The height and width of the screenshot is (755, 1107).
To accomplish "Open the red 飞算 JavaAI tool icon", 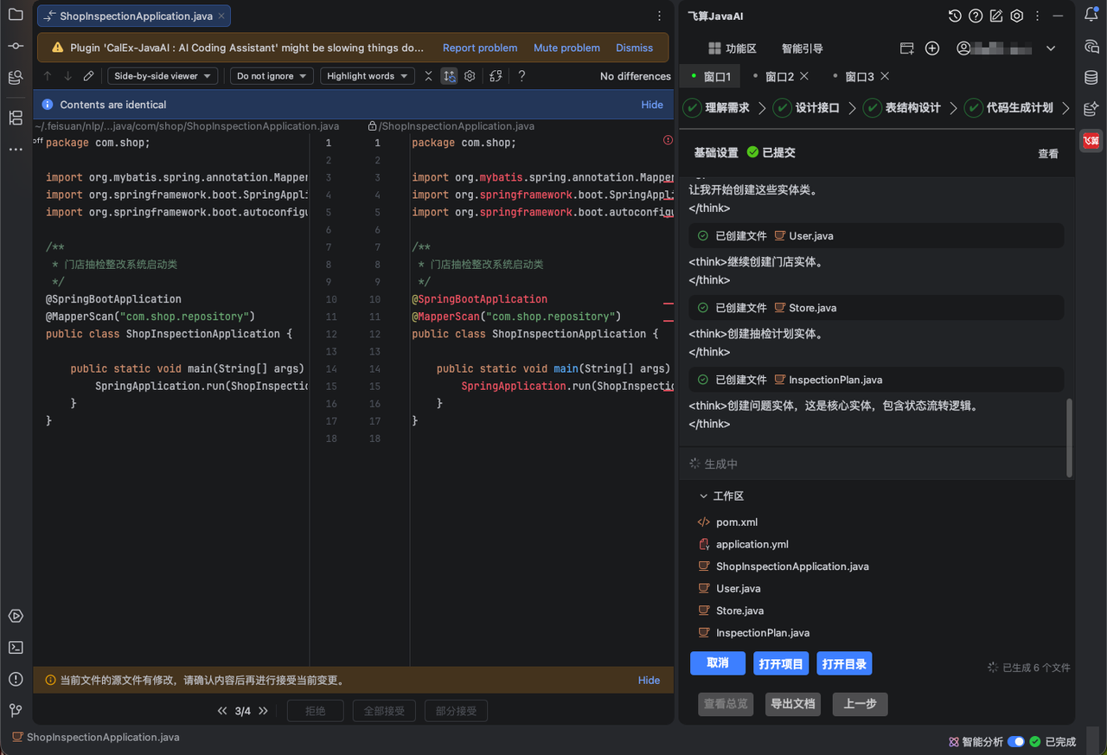I will [1091, 140].
